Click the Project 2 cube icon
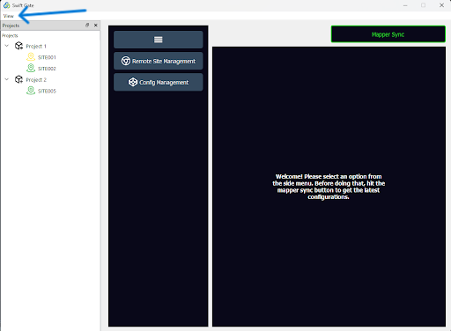This screenshot has height=331, width=451. click(18, 79)
